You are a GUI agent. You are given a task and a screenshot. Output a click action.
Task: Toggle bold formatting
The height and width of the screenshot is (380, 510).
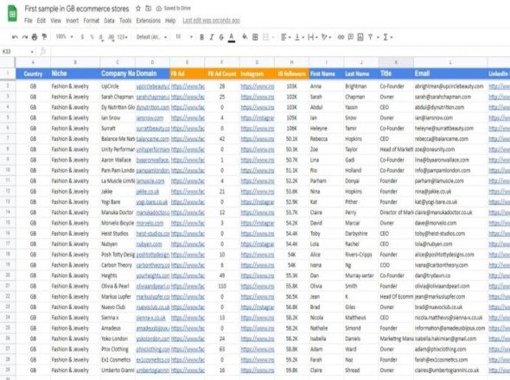tap(201, 37)
